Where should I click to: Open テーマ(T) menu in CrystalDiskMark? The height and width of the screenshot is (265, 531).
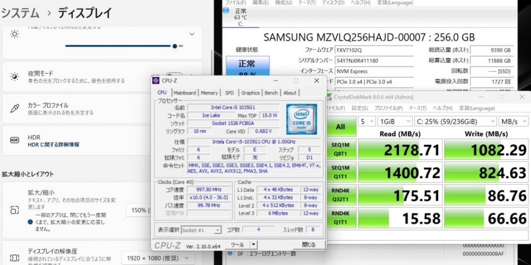(x=417, y=108)
